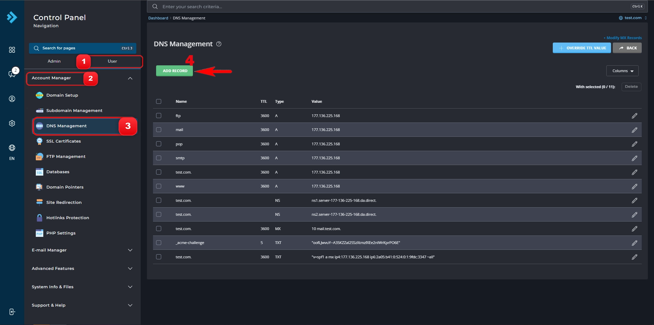This screenshot has width=654, height=325.
Task: Expand the E-mail Manager section
Action: coord(82,250)
